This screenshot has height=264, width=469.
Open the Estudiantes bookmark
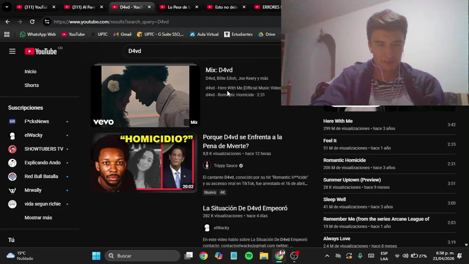(238, 34)
